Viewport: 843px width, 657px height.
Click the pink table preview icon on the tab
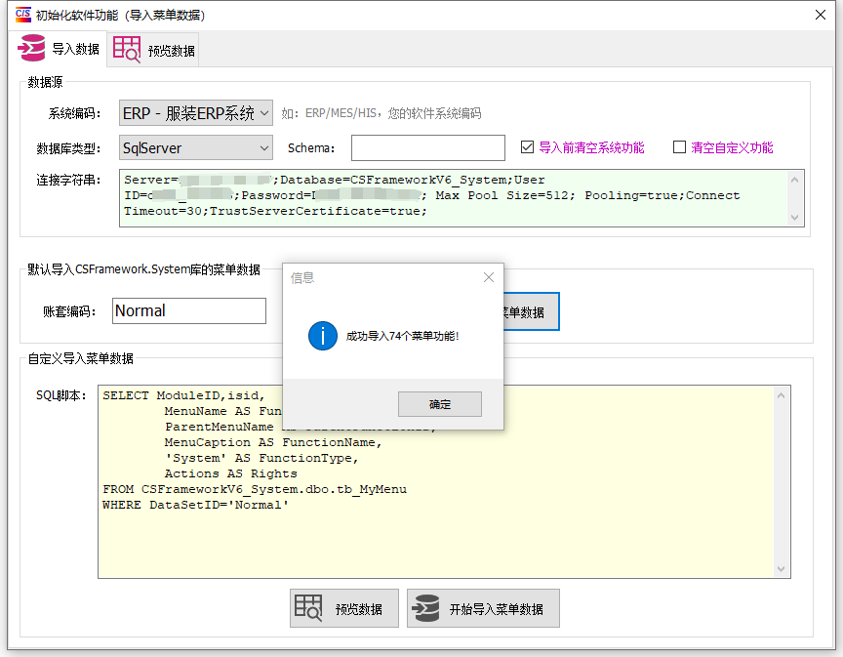127,50
